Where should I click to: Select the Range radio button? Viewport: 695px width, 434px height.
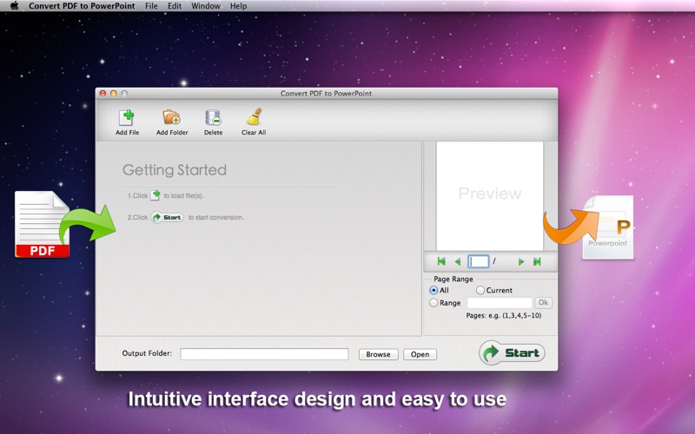[x=434, y=302]
